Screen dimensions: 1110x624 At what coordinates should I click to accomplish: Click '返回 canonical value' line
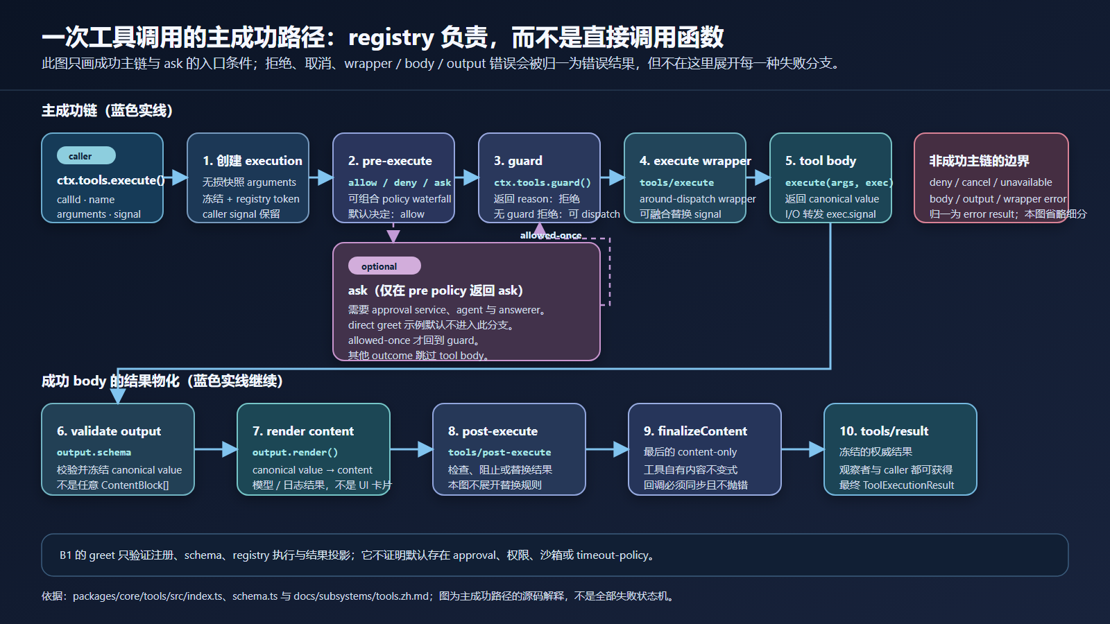(832, 199)
